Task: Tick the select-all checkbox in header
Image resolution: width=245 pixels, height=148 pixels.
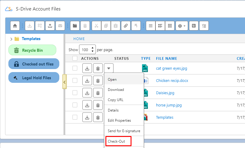Action: point(75,59)
